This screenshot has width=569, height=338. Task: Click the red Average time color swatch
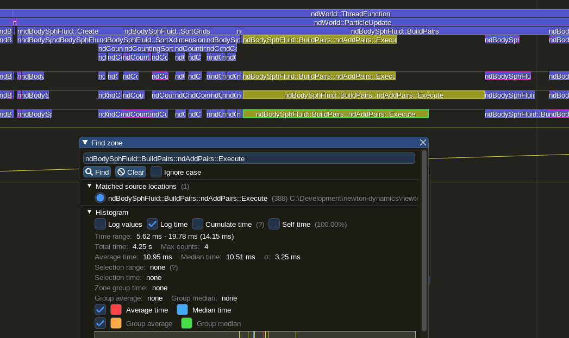coord(116,310)
